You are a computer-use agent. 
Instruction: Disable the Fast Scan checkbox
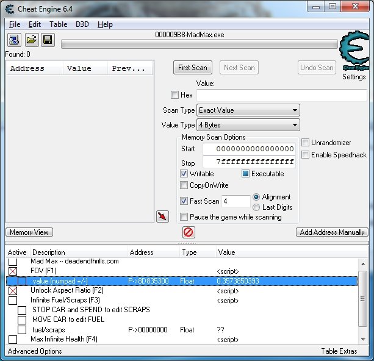point(184,201)
